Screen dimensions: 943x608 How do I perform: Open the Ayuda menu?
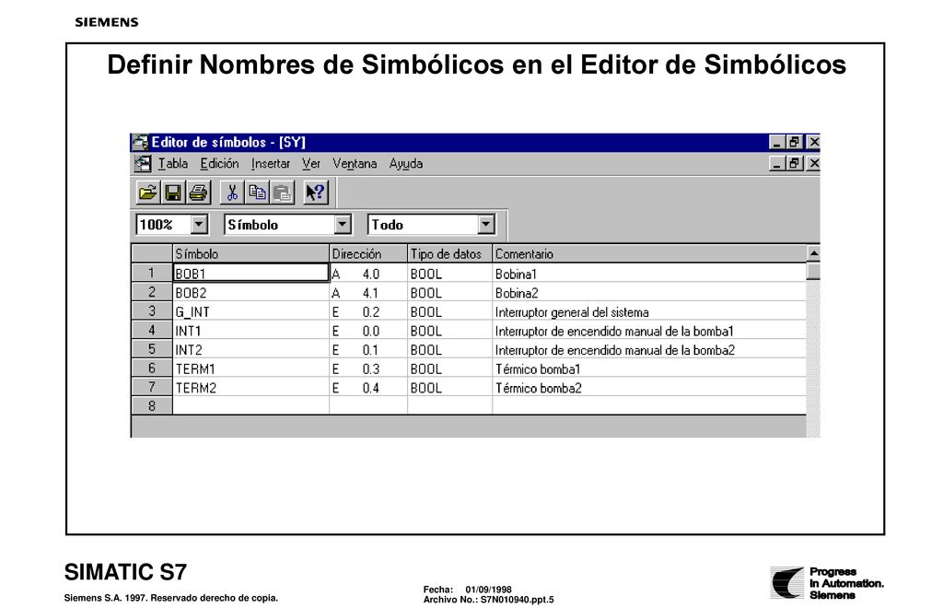click(406, 164)
